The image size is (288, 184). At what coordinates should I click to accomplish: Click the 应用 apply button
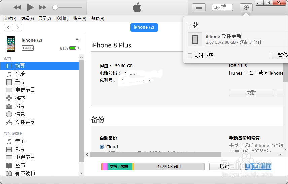pyautogui.click(x=225, y=167)
